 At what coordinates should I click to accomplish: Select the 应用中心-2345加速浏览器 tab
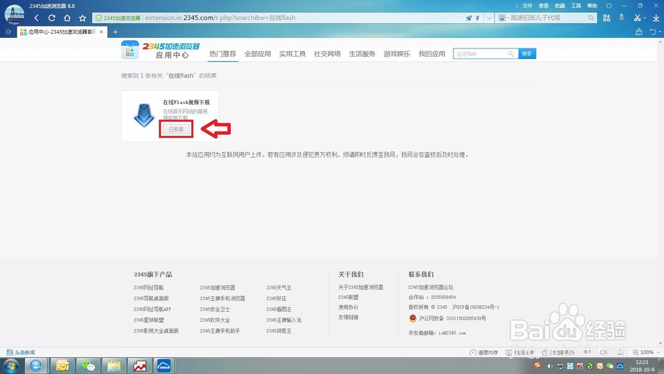62,32
